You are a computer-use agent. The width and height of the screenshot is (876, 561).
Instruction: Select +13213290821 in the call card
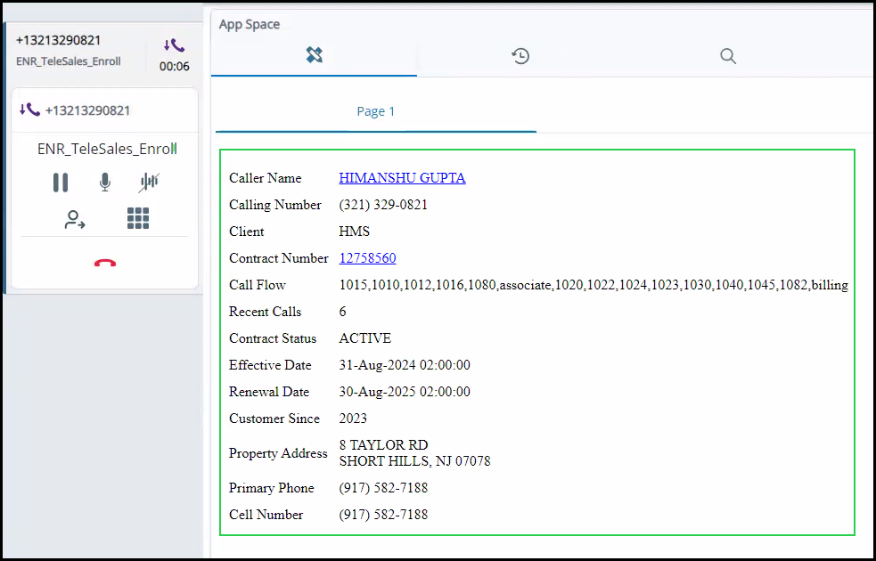pos(87,110)
